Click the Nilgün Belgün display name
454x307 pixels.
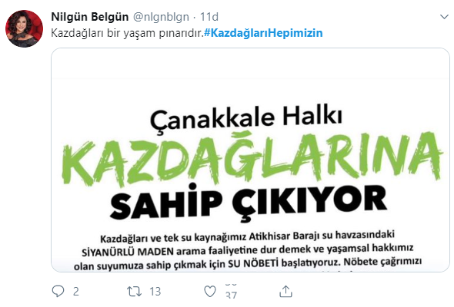[x=90, y=17]
